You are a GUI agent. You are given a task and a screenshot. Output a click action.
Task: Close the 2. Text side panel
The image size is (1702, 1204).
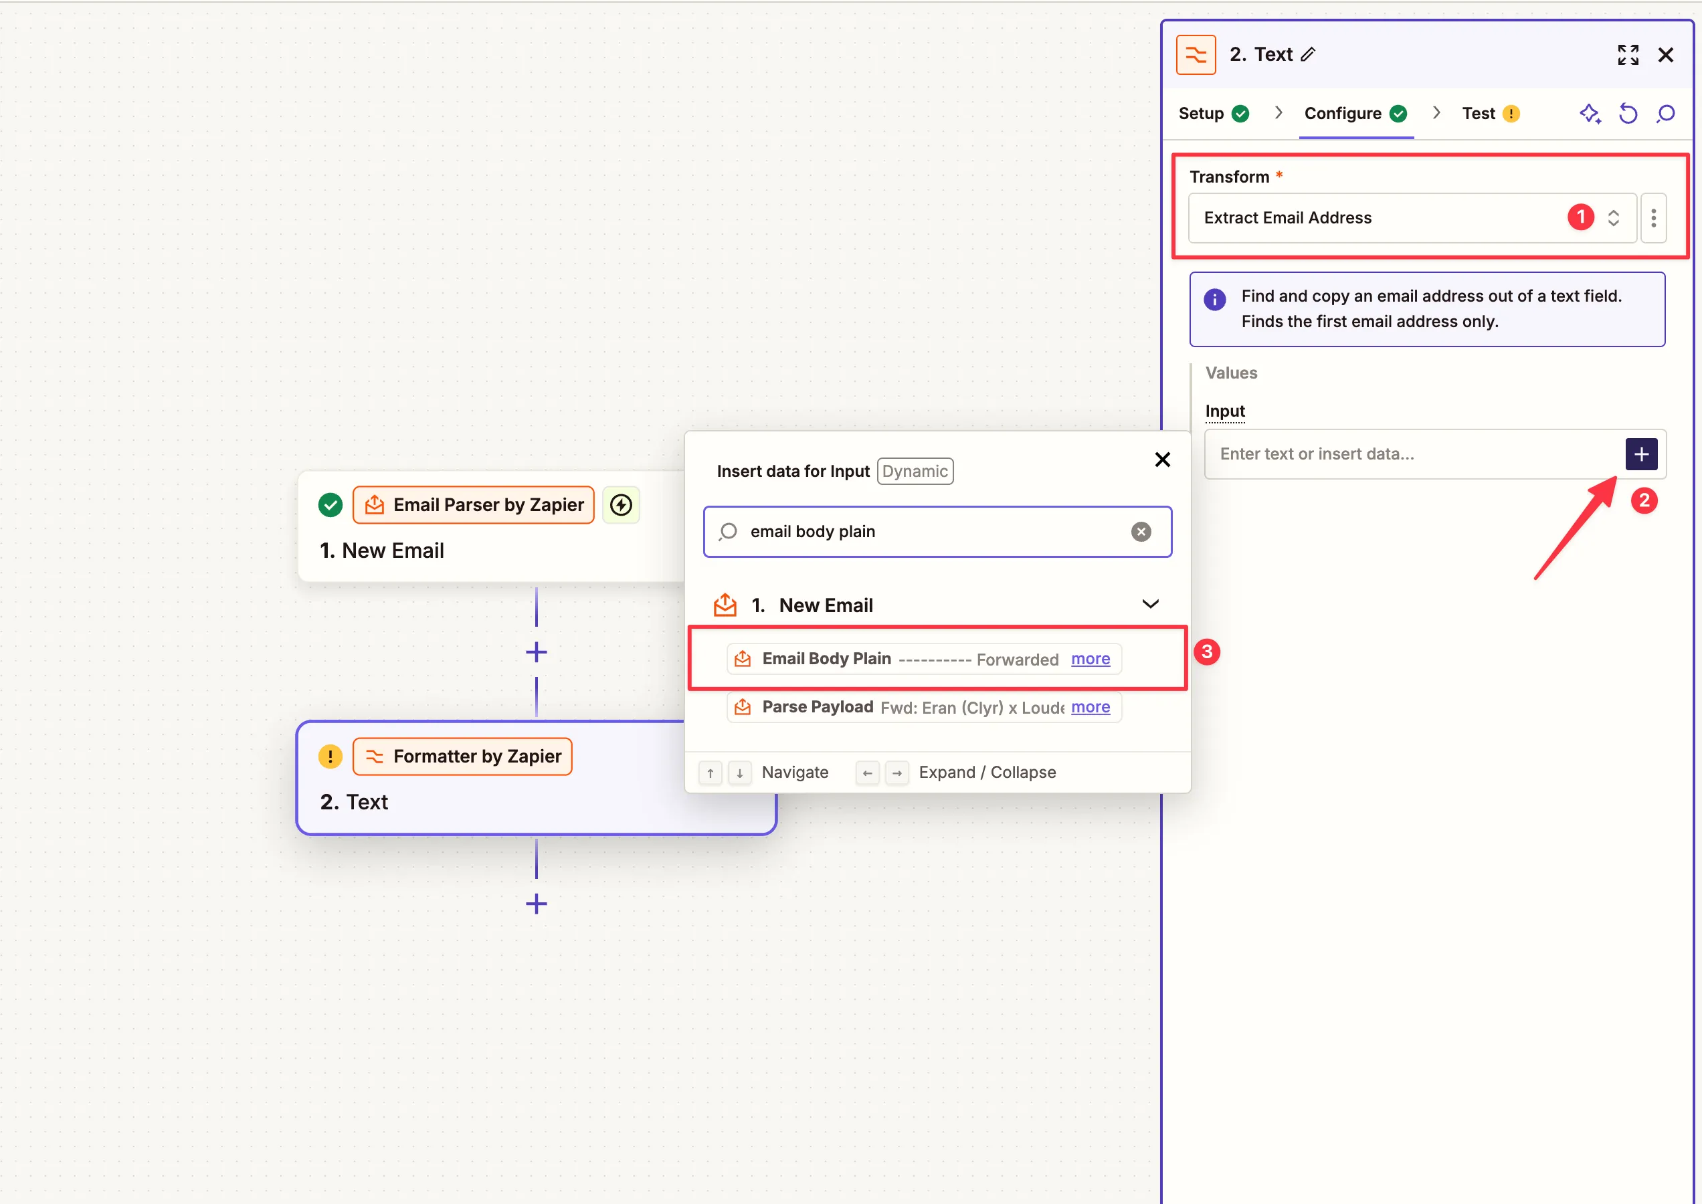click(1666, 55)
